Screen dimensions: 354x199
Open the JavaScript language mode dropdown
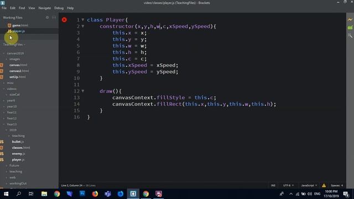[x=309, y=186]
